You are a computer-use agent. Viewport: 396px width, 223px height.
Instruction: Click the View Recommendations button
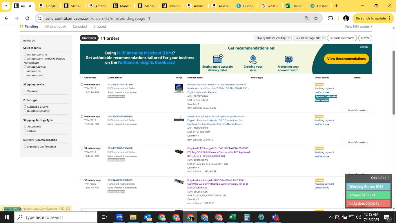346,59
